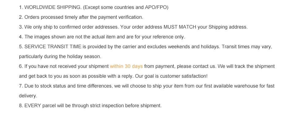Click the orange "within 30 days" text
The image size is (294, 113).
(x=126, y=66)
